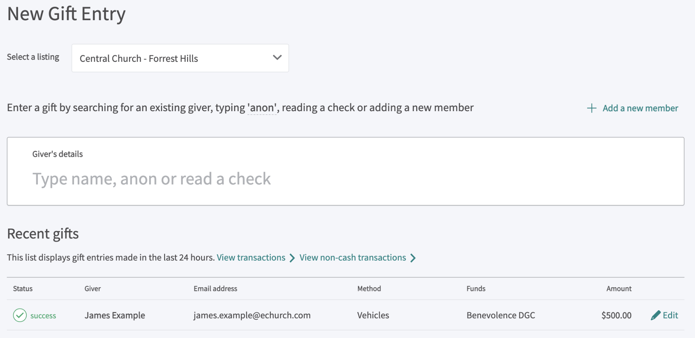Click the Benevolence DGC fund cell
The width and height of the screenshot is (695, 338).
[501, 315]
